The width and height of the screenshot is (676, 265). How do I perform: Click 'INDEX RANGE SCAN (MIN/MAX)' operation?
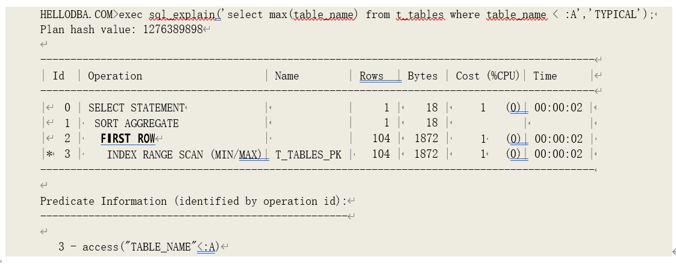tap(184, 154)
